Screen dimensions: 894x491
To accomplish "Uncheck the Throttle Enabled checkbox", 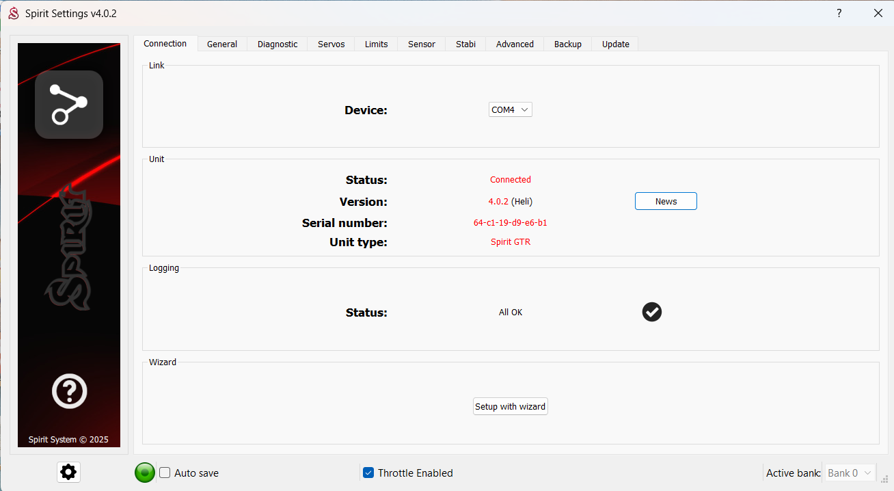I will pyautogui.click(x=368, y=473).
